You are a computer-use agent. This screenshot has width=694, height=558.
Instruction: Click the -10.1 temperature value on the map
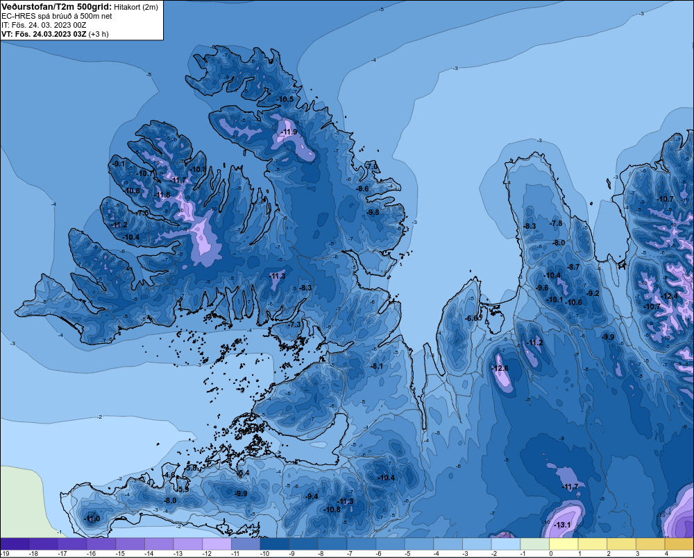[x=555, y=299]
